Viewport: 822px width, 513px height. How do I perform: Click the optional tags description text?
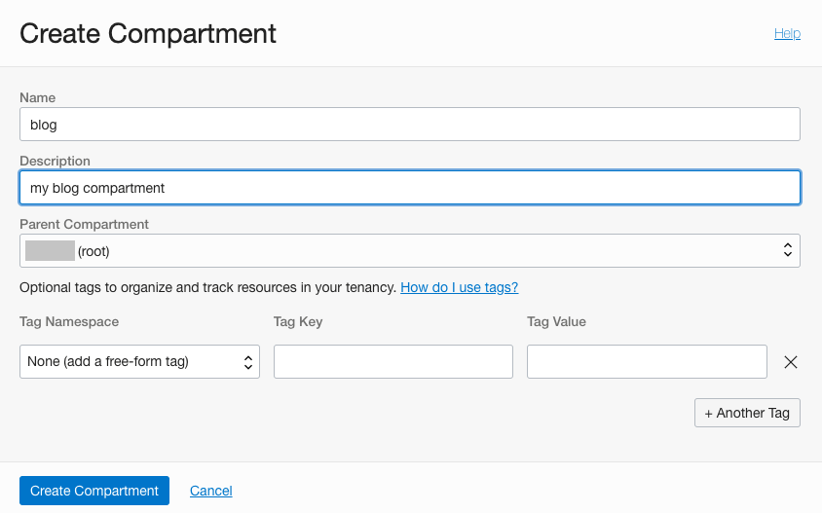click(x=207, y=287)
